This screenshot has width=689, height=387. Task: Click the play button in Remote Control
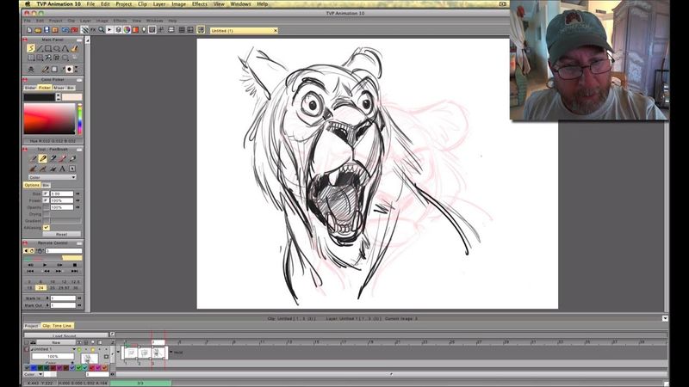(45, 265)
